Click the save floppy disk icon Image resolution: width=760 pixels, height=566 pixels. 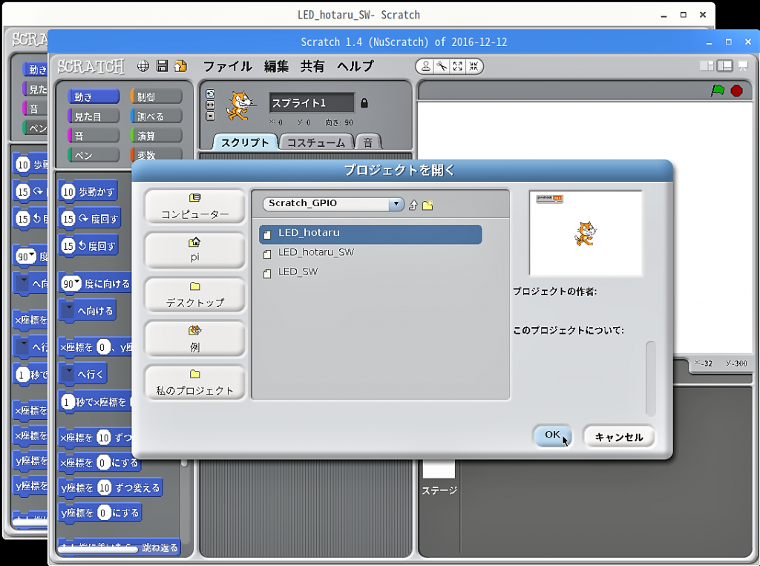point(162,66)
